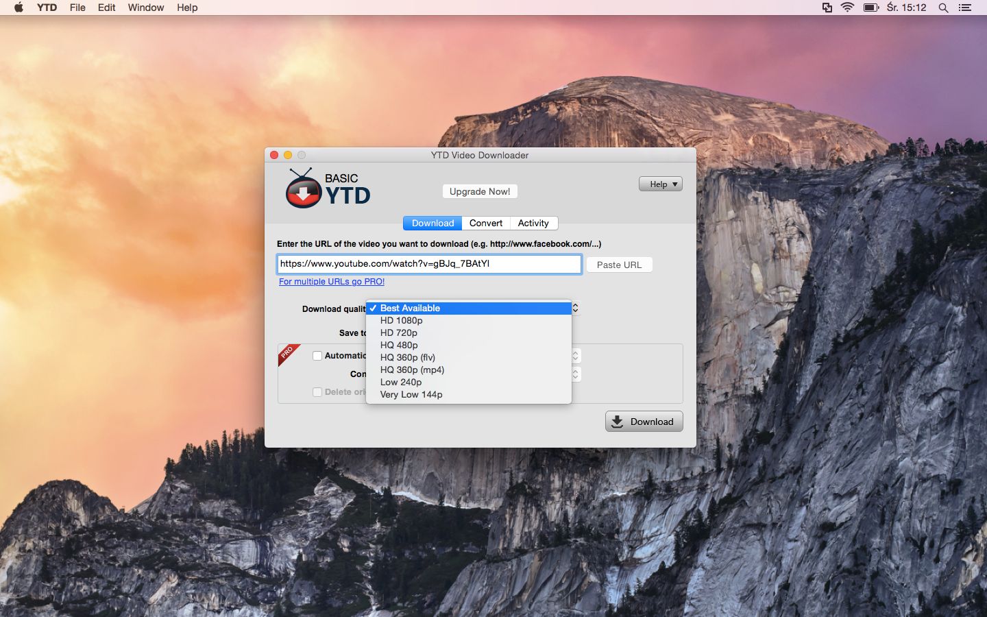Switch to the Convert tab
The image size is (987, 617).
coord(486,223)
